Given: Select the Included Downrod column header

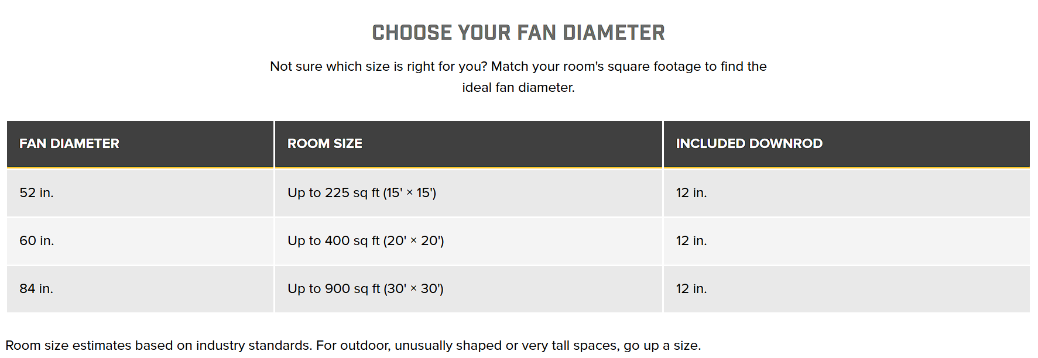Looking at the screenshot, I should pos(847,144).
